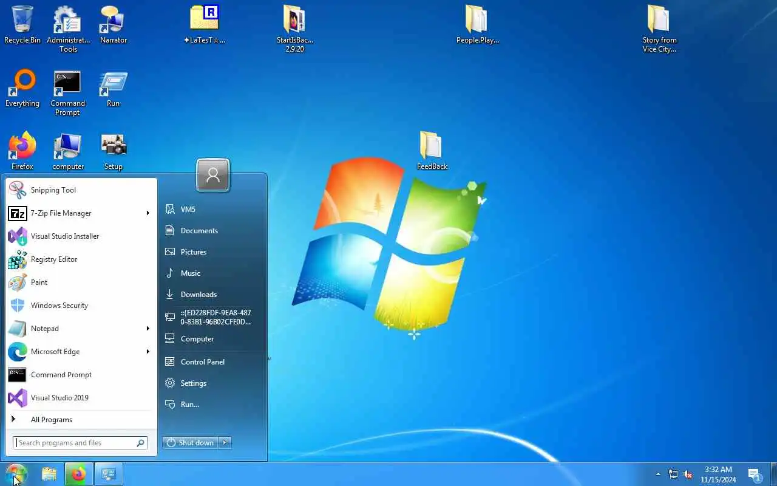Open Registry Editor from Start menu
777x486 pixels.
81,259
